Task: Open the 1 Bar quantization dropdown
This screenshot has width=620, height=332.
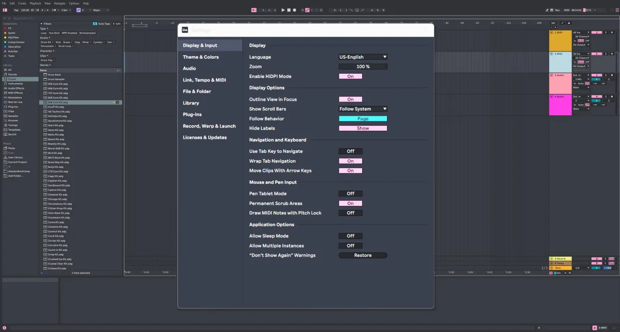Action: [x=67, y=10]
